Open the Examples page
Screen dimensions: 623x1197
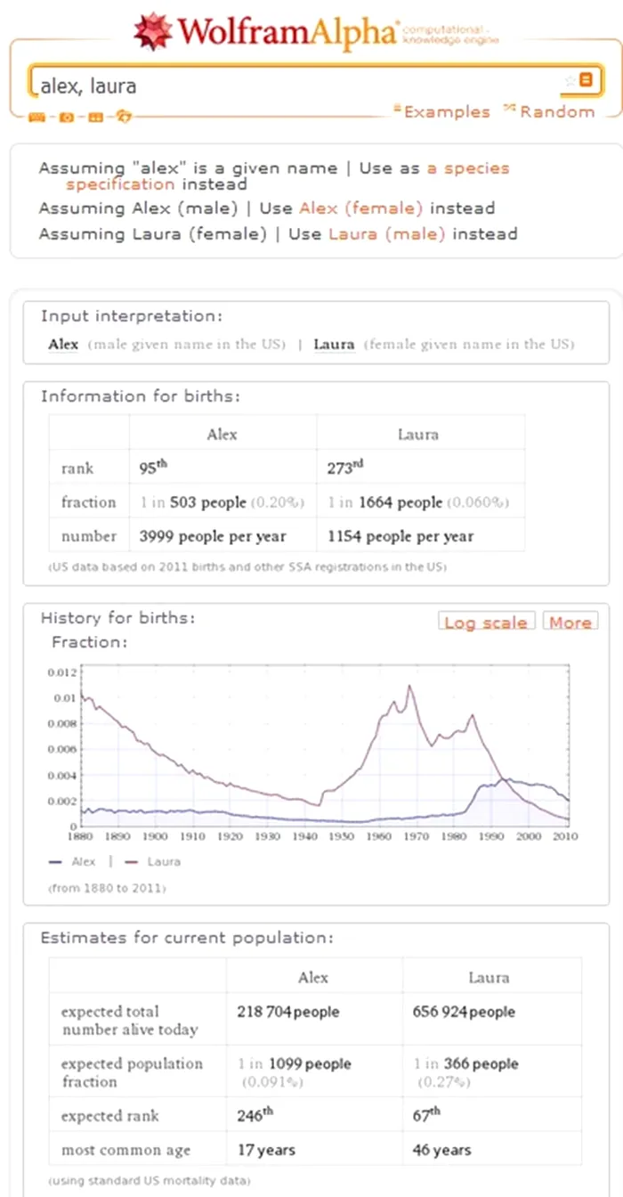[447, 110]
